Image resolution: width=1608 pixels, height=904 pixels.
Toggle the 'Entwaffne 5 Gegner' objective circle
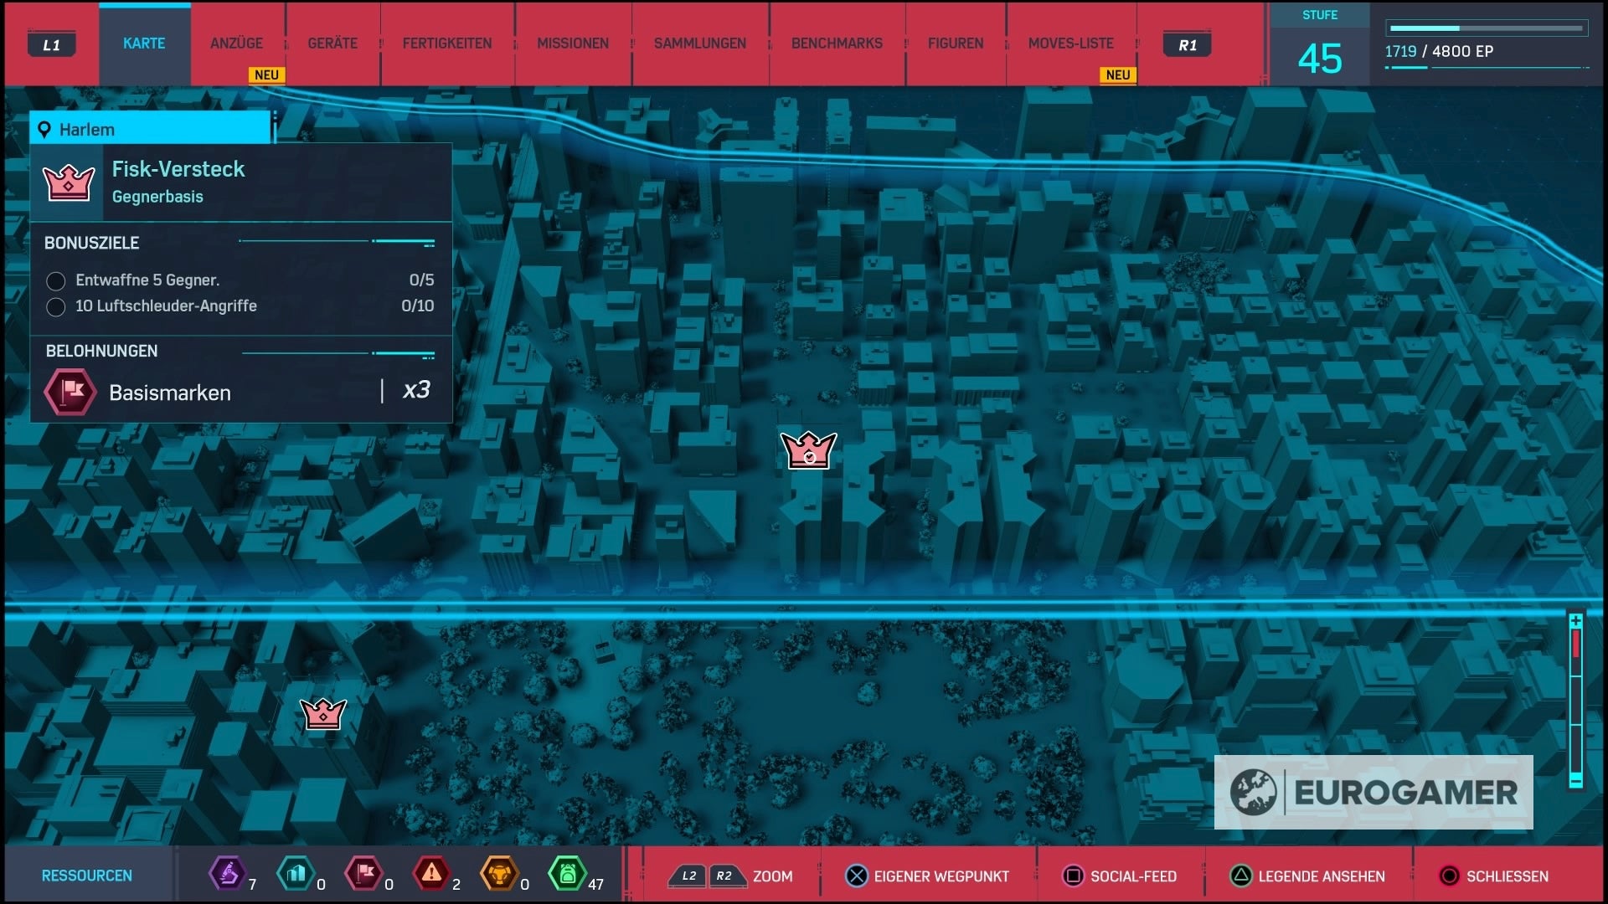56,281
